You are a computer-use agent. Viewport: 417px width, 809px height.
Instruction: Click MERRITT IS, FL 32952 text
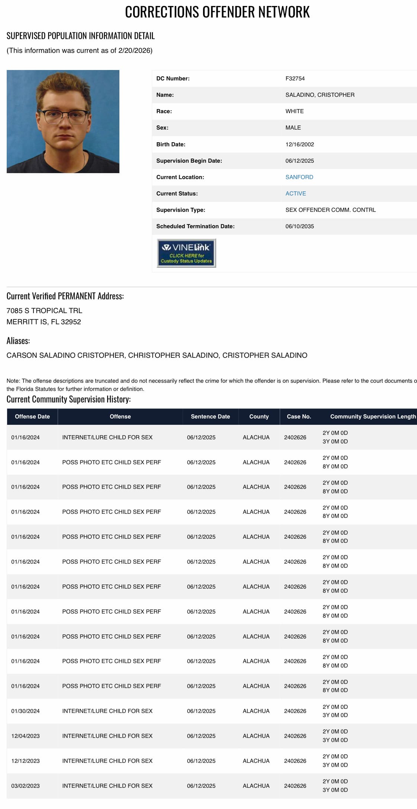pyautogui.click(x=44, y=322)
